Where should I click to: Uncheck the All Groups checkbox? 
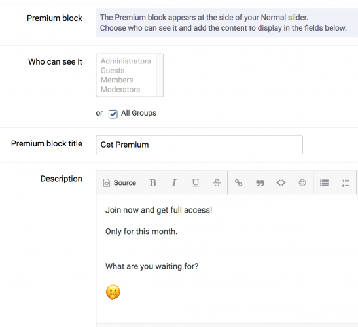click(113, 114)
